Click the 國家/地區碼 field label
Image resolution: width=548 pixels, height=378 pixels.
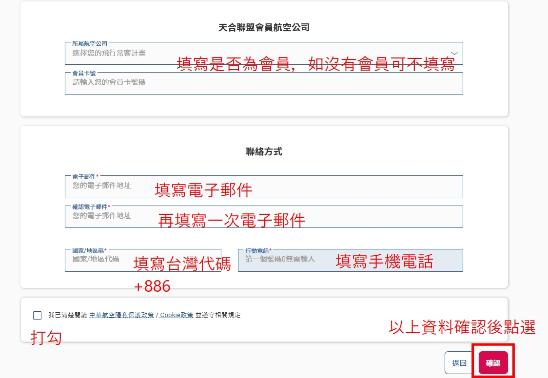(x=89, y=250)
